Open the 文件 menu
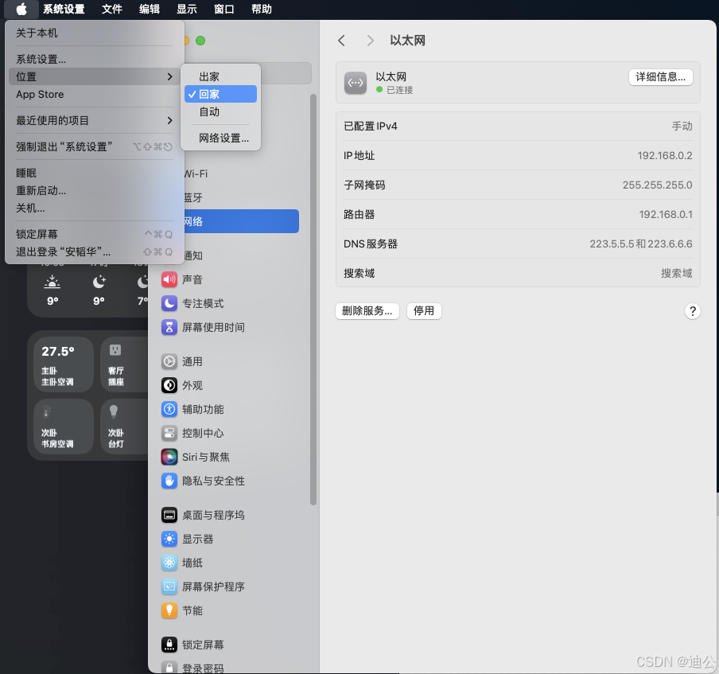The width and height of the screenshot is (719, 674). click(112, 10)
